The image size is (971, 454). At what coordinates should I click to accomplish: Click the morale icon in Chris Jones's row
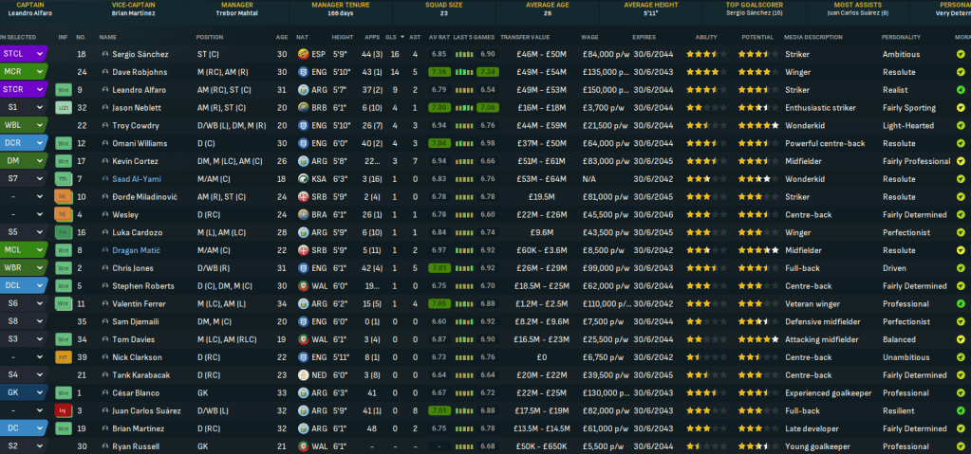point(961,268)
